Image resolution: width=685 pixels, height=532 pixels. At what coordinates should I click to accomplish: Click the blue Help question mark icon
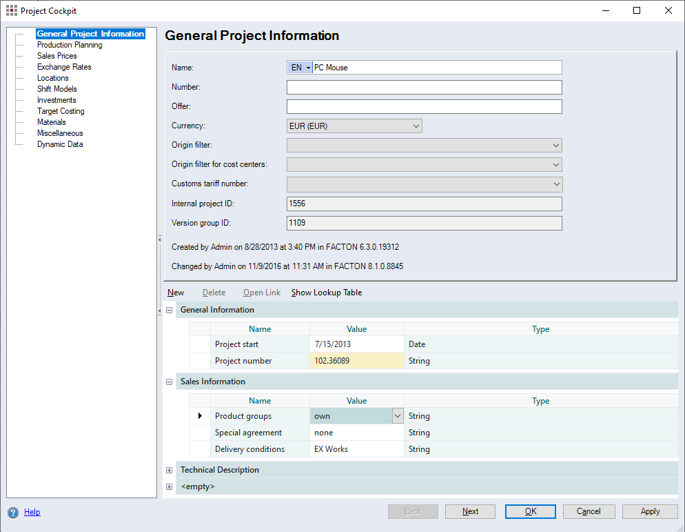pyautogui.click(x=12, y=513)
